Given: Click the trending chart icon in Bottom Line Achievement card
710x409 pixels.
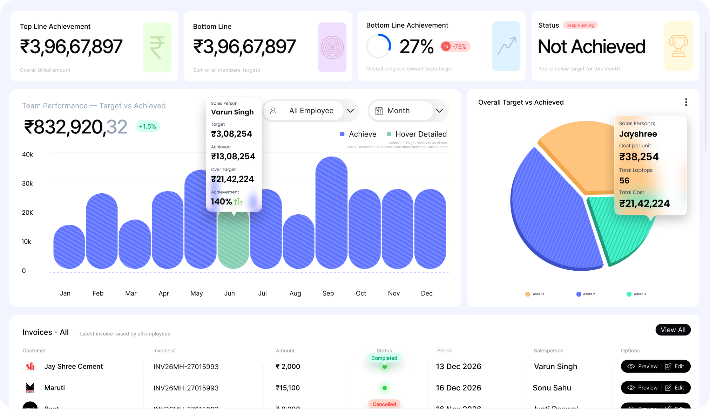Looking at the screenshot, I should click(506, 46).
